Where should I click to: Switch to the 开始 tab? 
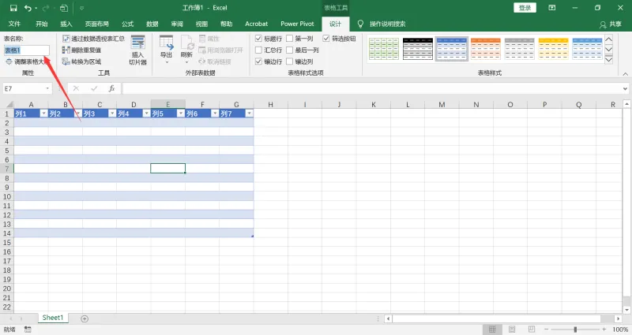point(41,24)
